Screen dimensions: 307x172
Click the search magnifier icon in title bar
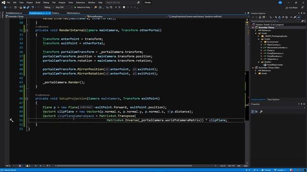pos(139,2)
